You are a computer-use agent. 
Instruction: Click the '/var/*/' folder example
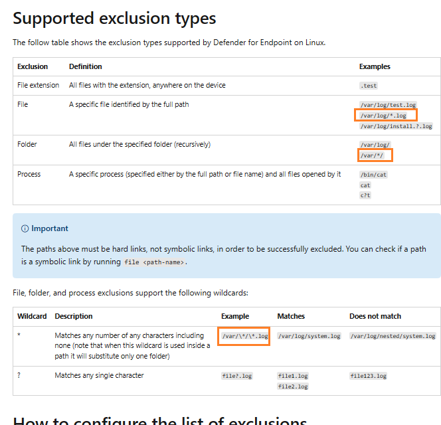[372, 155]
